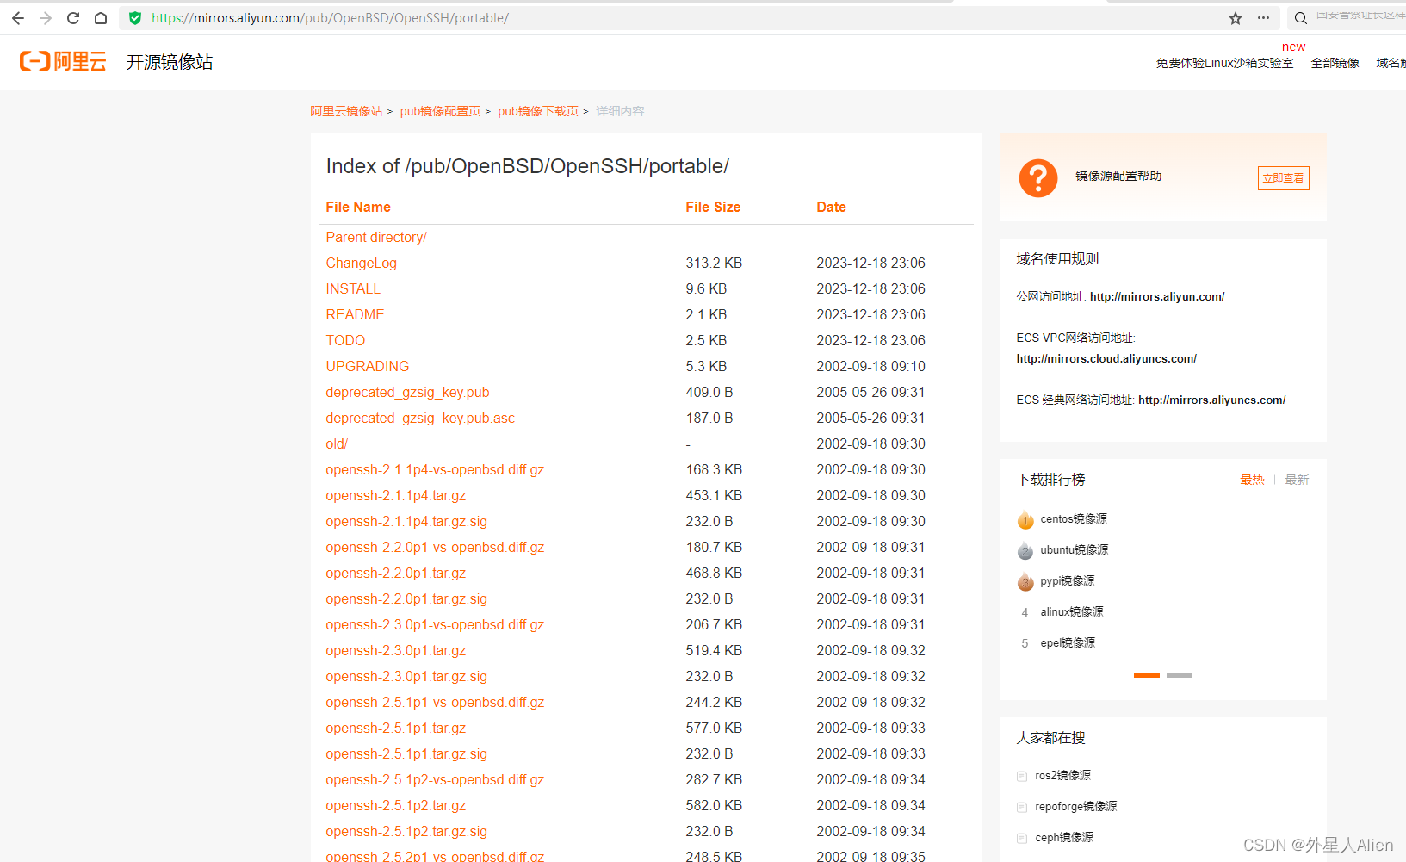Open the old/ folder in the file listing
Screen dimensions: 1406x862
(x=336, y=443)
